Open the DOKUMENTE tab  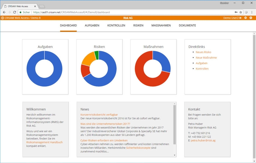(x=187, y=25)
